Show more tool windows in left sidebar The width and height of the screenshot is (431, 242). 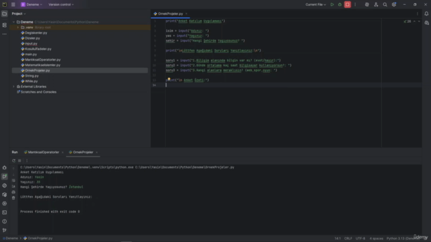click(x=5, y=34)
